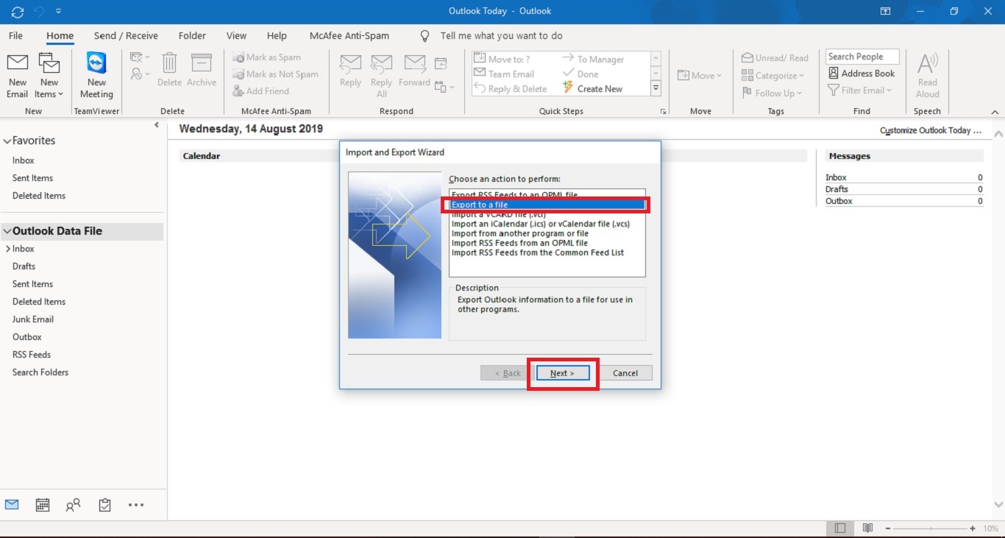Viewport: 1005px width, 538px height.
Task: Expand the Quick Steps gallery
Action: point(656,88)
